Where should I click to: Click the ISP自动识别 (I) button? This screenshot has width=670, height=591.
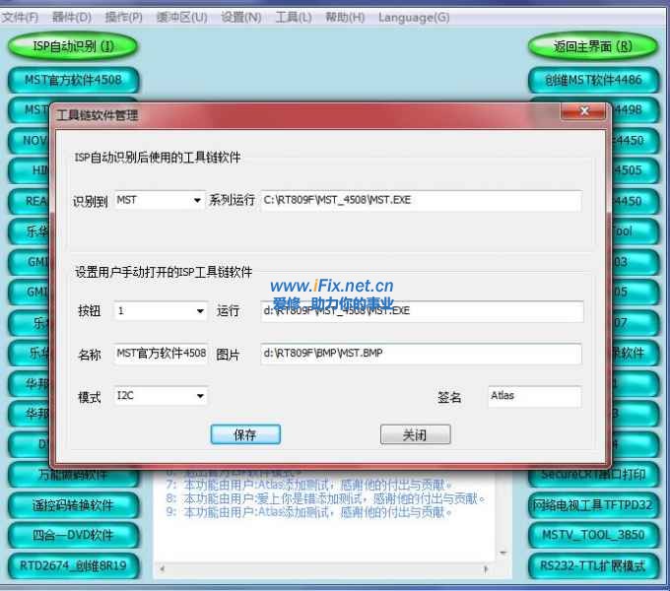pos(74,45)
